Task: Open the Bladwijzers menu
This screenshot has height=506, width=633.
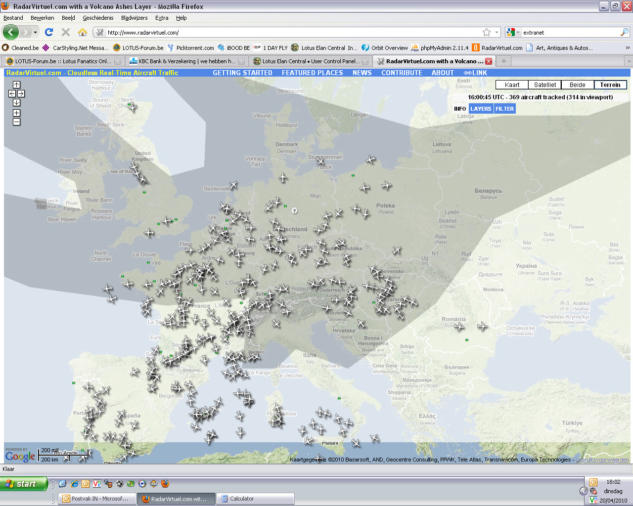Action: [x=134, y=18]
